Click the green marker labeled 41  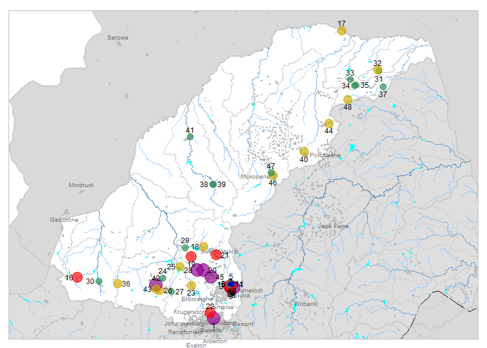pyautogui.click(x=190, y=137)
